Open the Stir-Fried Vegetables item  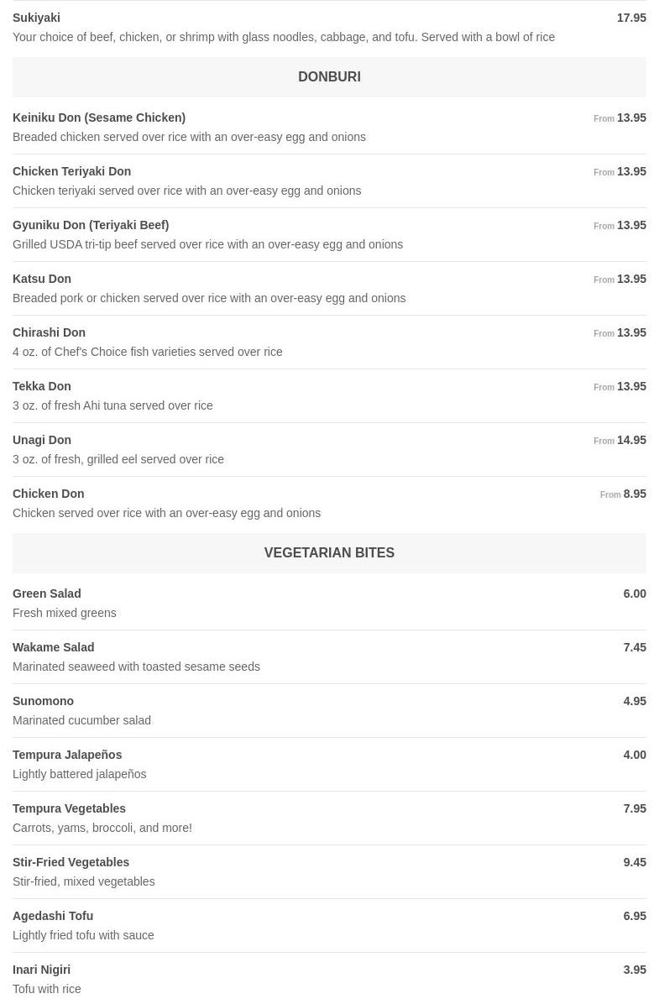pyautogui.click(x=71, y=862)
